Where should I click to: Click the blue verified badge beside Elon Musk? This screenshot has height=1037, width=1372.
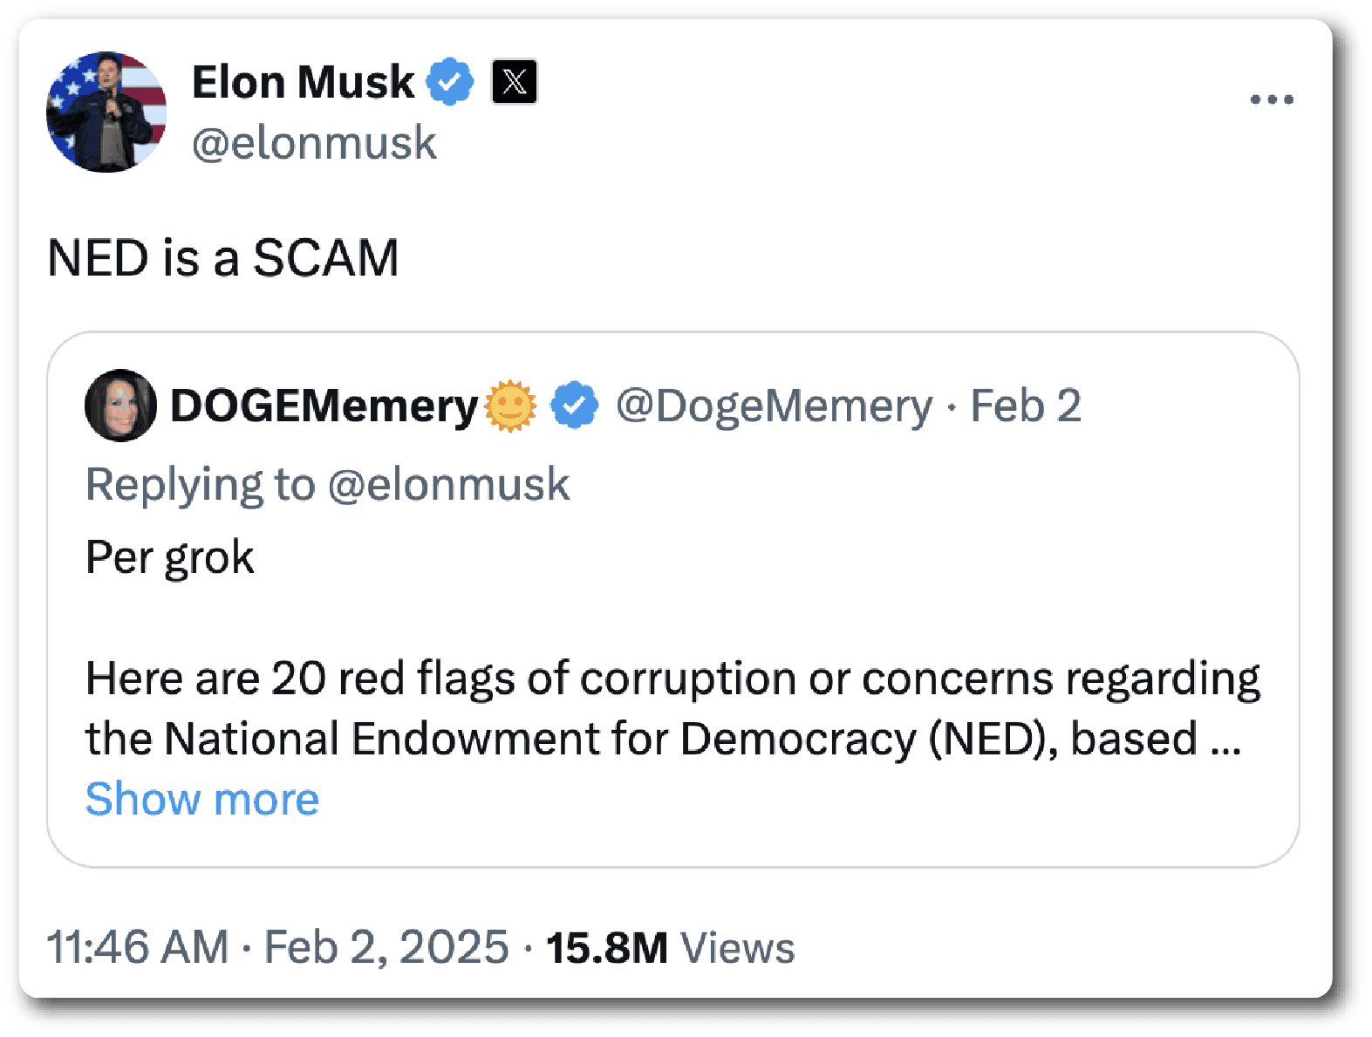coord(450,82)
